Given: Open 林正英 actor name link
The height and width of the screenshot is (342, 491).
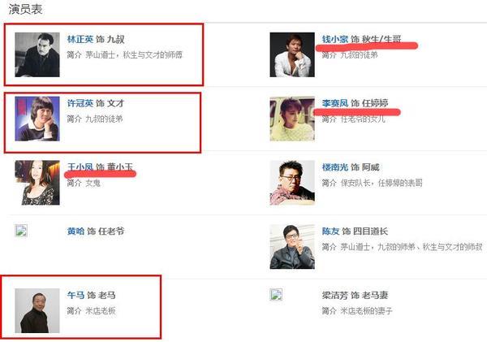Looking at the screenshot, I should pyautogui.click(x=80, y=39).
